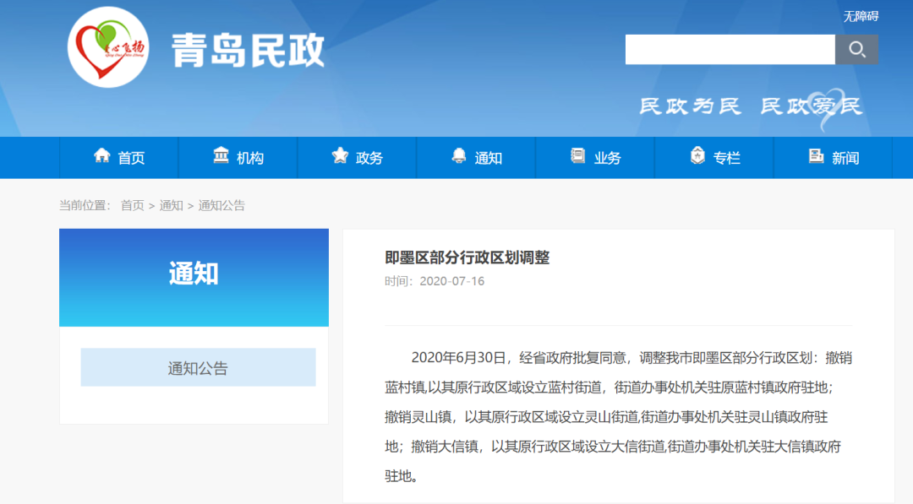Viewport: 913px width, 504px height.
Task: Open the 首页 navigation menu item
Action: (x=130, y=156)
